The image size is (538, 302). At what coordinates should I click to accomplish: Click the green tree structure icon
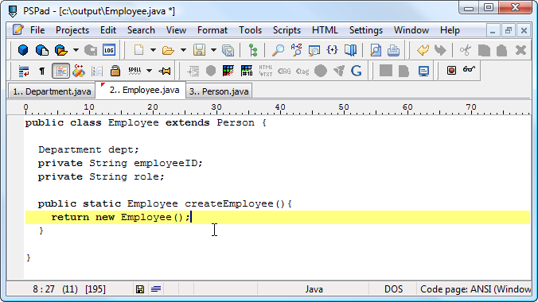253,50
